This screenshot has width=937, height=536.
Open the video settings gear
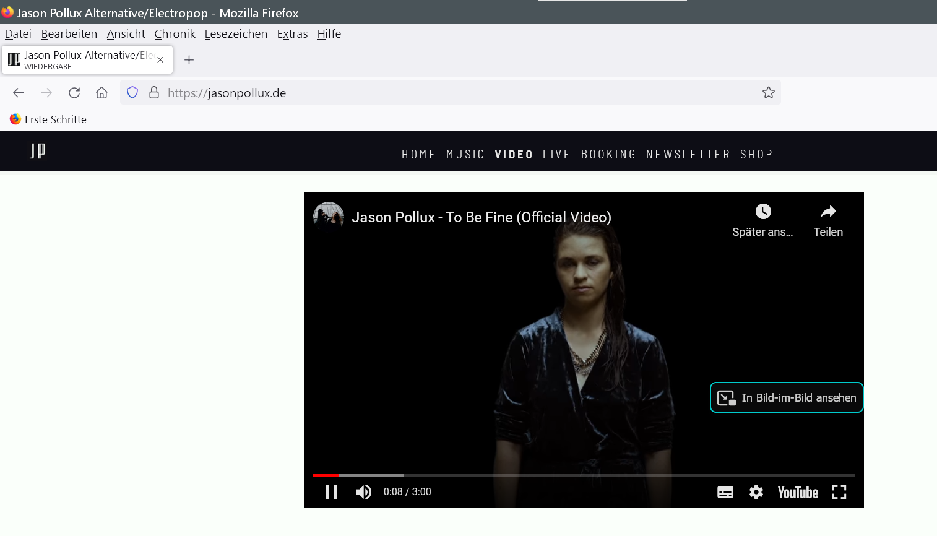tap(756, 492)
